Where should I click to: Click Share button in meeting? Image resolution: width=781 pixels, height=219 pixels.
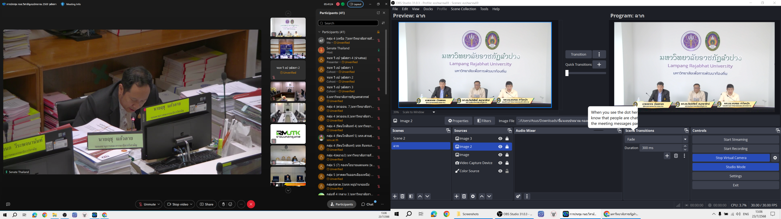click(207, 204)
